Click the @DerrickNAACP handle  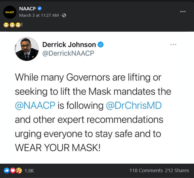pos(68,53)
